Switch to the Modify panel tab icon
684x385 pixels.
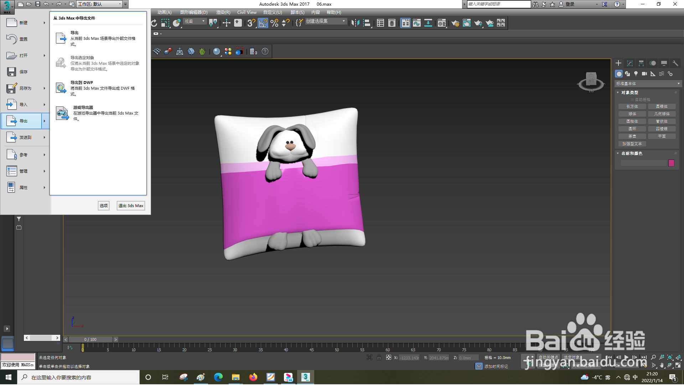pyautogui.click(x=630, y=63)
